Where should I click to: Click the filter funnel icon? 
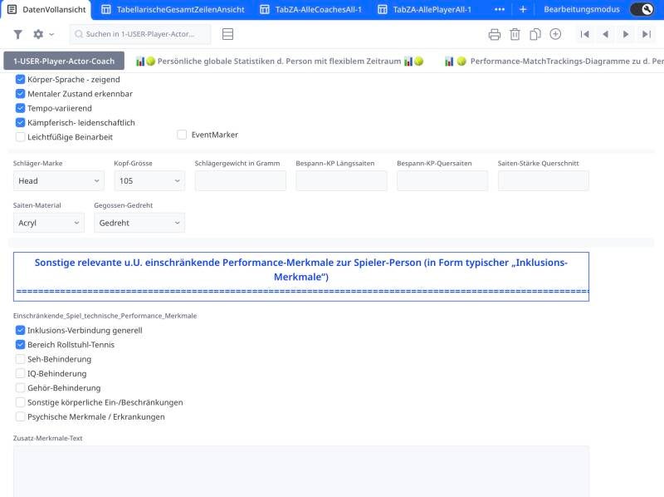click(18, 34)
